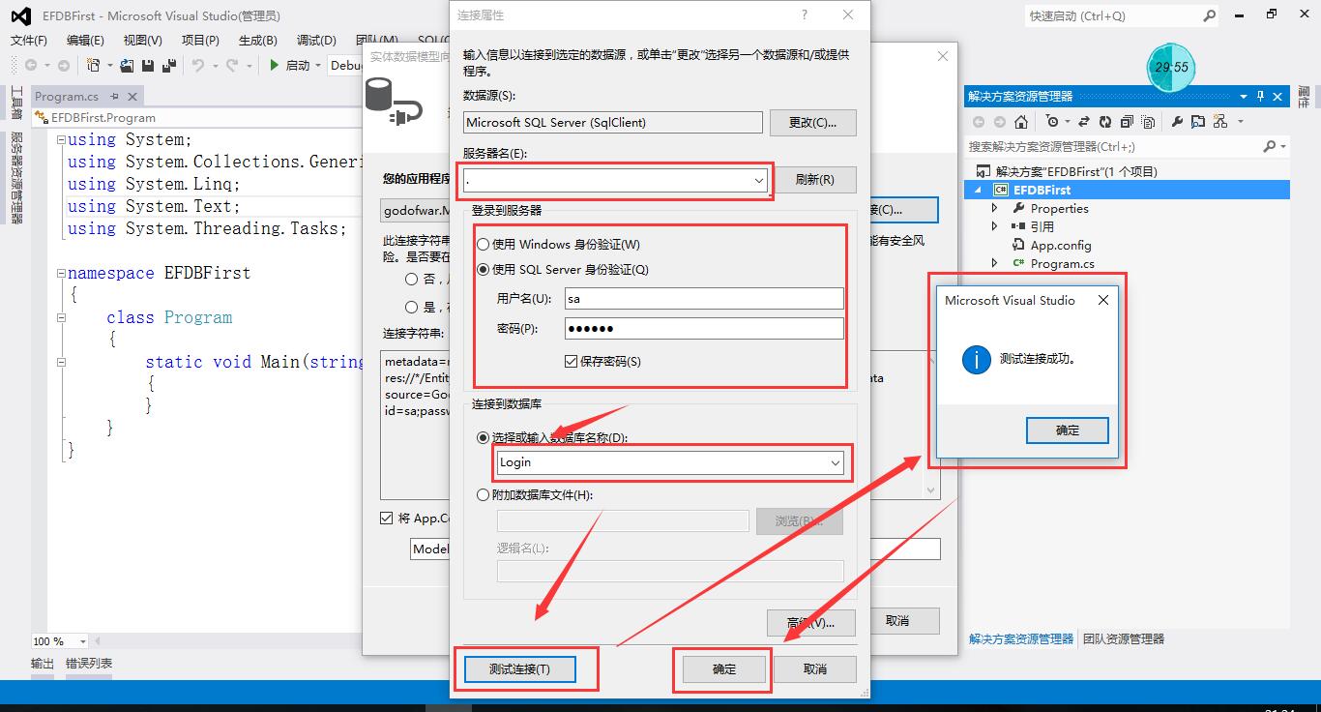This screenshot has height=712, width=1321.
Task: Click the blue countdown timer circle
Action: pos(1171,67)
